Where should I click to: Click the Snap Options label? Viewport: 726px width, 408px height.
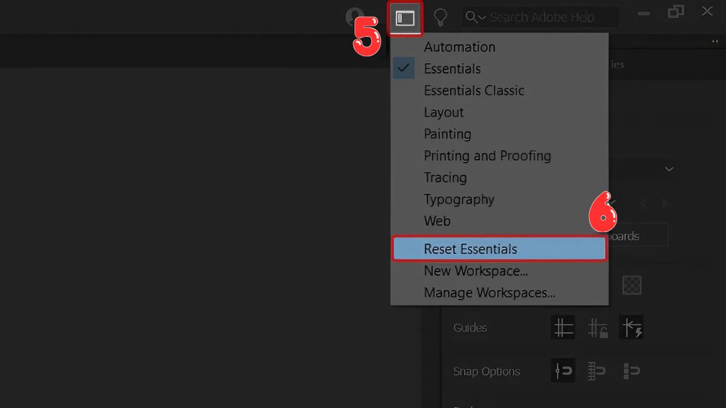[x=486, y=372]
